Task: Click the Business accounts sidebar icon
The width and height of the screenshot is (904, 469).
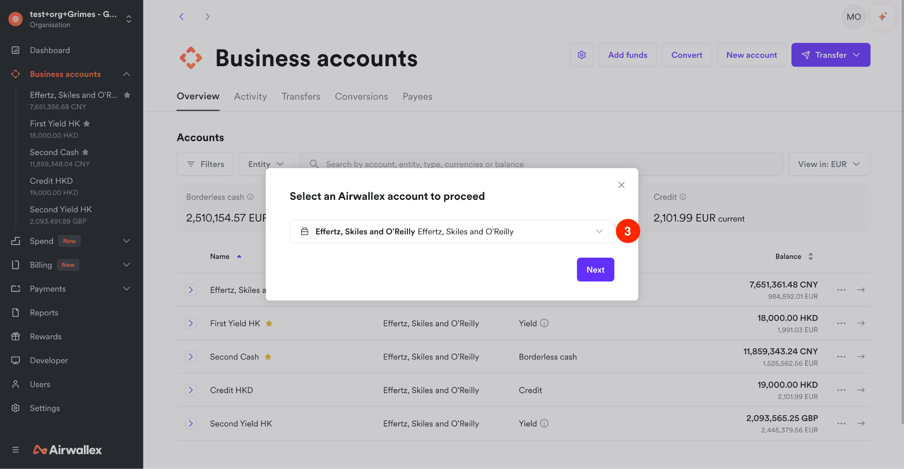Action: (x=15, y=74)
